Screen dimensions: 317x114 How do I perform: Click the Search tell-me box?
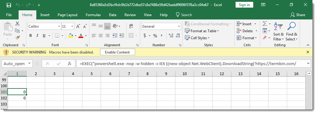click(x=184, y=15)
